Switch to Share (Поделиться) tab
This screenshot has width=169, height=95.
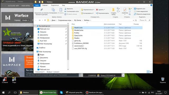pyautogui.click(x=55, y=5)
